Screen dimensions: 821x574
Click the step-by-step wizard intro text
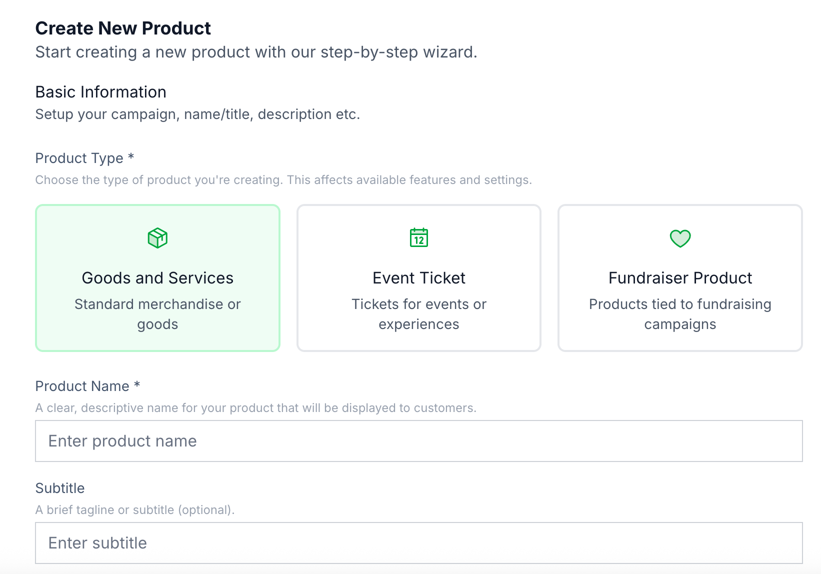pos(256,52)
